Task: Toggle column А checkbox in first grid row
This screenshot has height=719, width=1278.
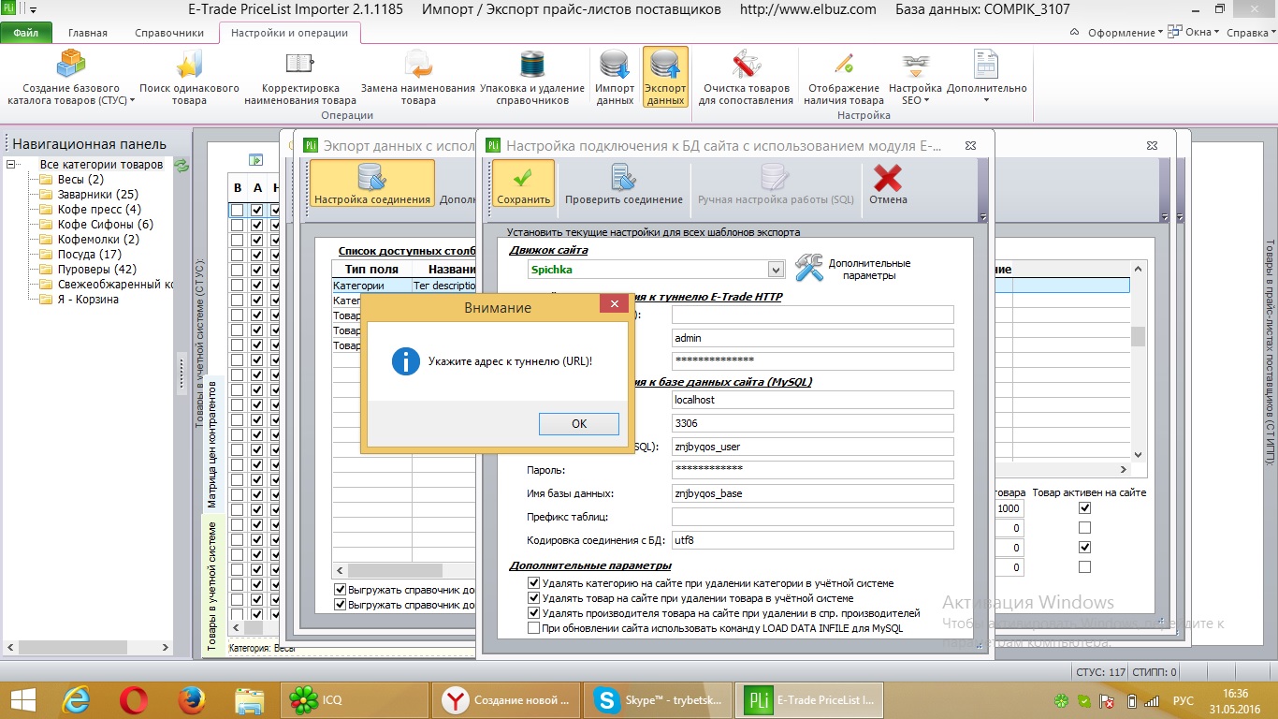Action: point(256,211)
